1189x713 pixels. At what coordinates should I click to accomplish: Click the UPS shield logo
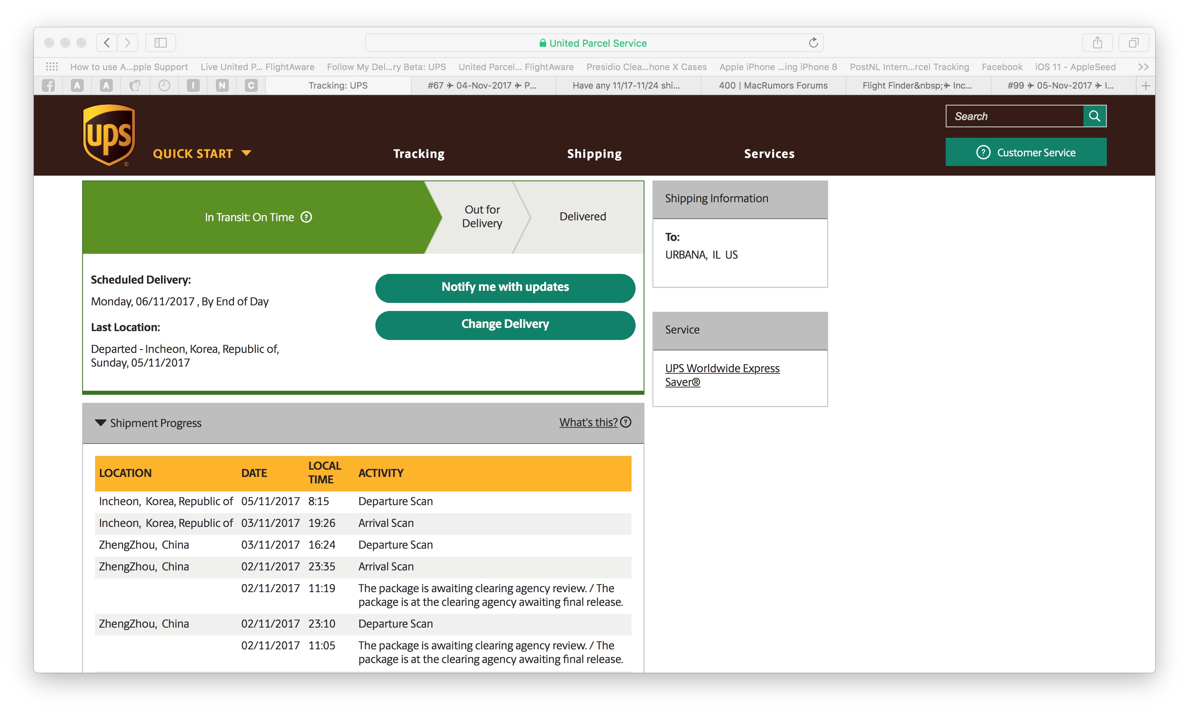point(109,135)
